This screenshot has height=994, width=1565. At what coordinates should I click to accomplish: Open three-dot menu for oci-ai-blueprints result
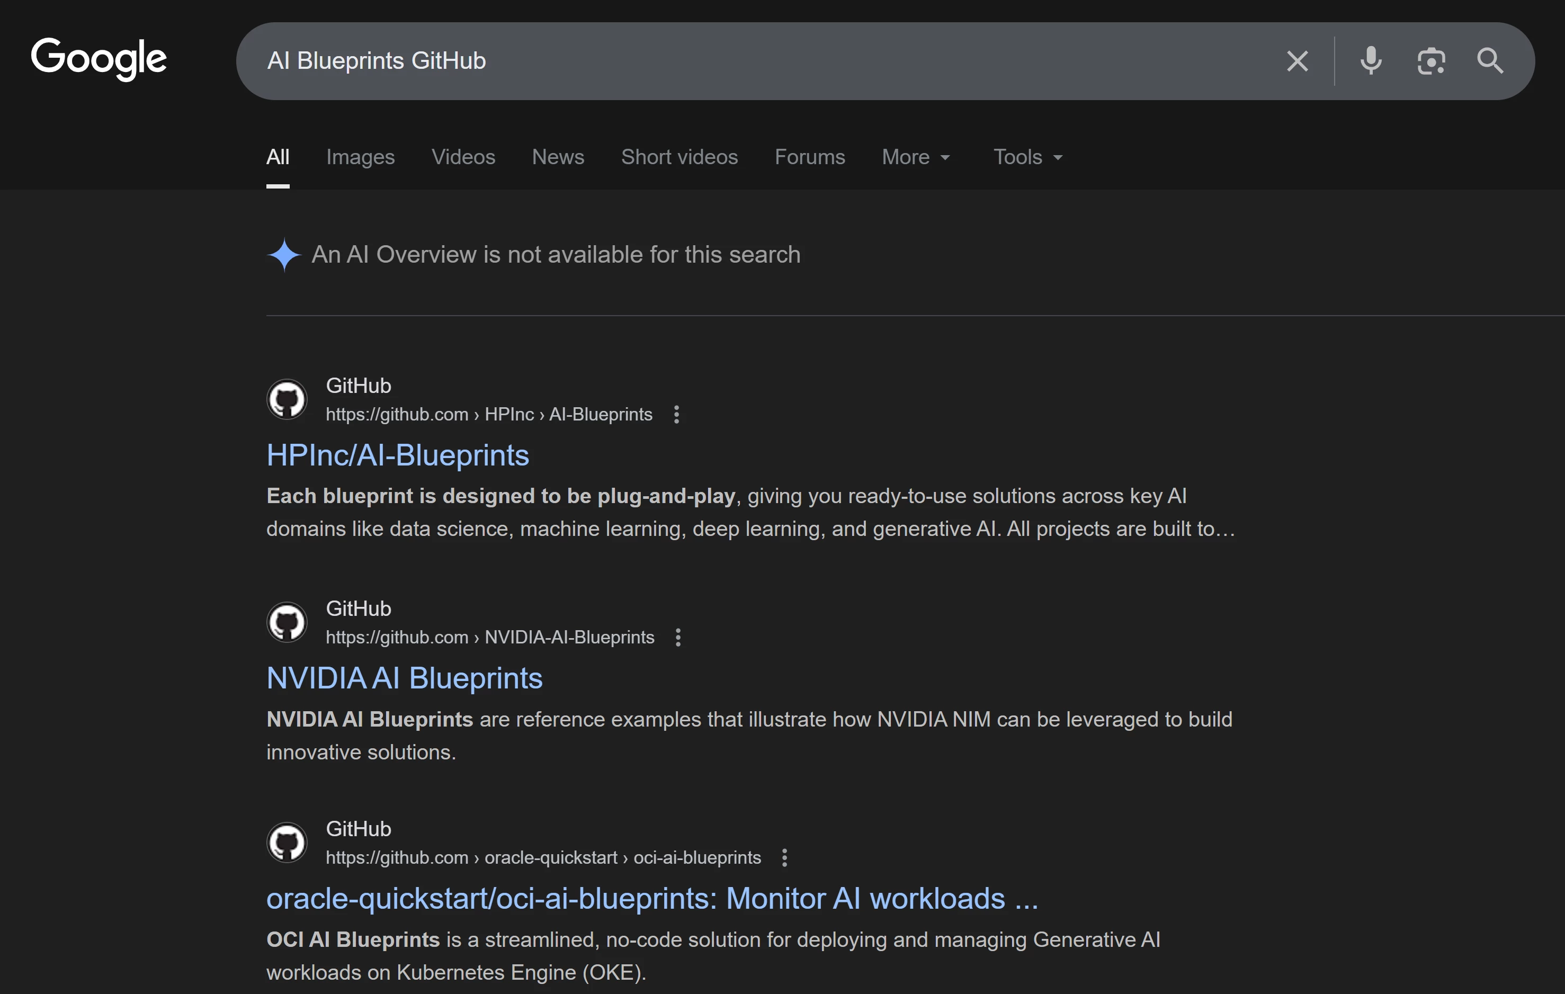(784, 857)
